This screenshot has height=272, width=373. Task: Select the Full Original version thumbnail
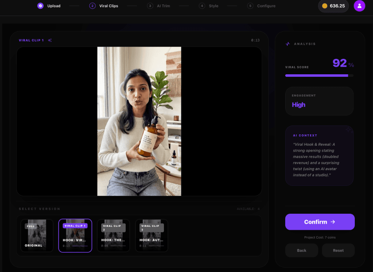37,235
